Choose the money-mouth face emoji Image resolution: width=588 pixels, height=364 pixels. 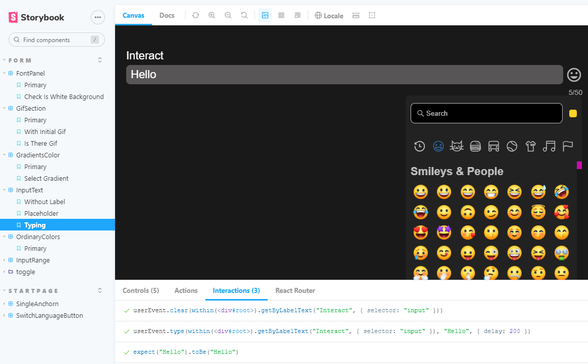561,253
